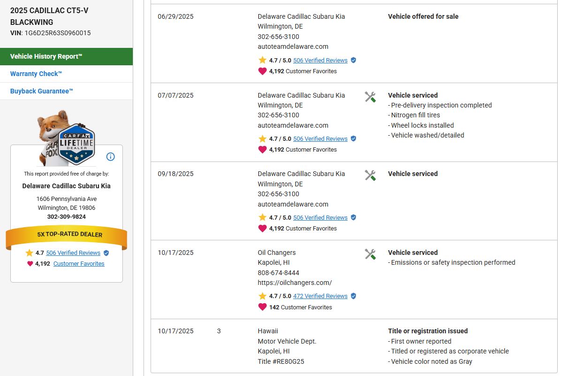Open 506 Verified Reviews for 06/29/2025 entry

point(320,61)
